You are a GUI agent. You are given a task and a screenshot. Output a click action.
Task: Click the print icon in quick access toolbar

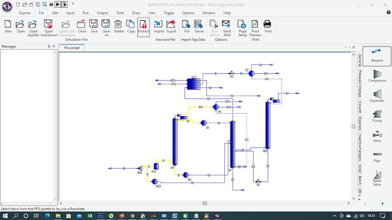click(51, 4)
